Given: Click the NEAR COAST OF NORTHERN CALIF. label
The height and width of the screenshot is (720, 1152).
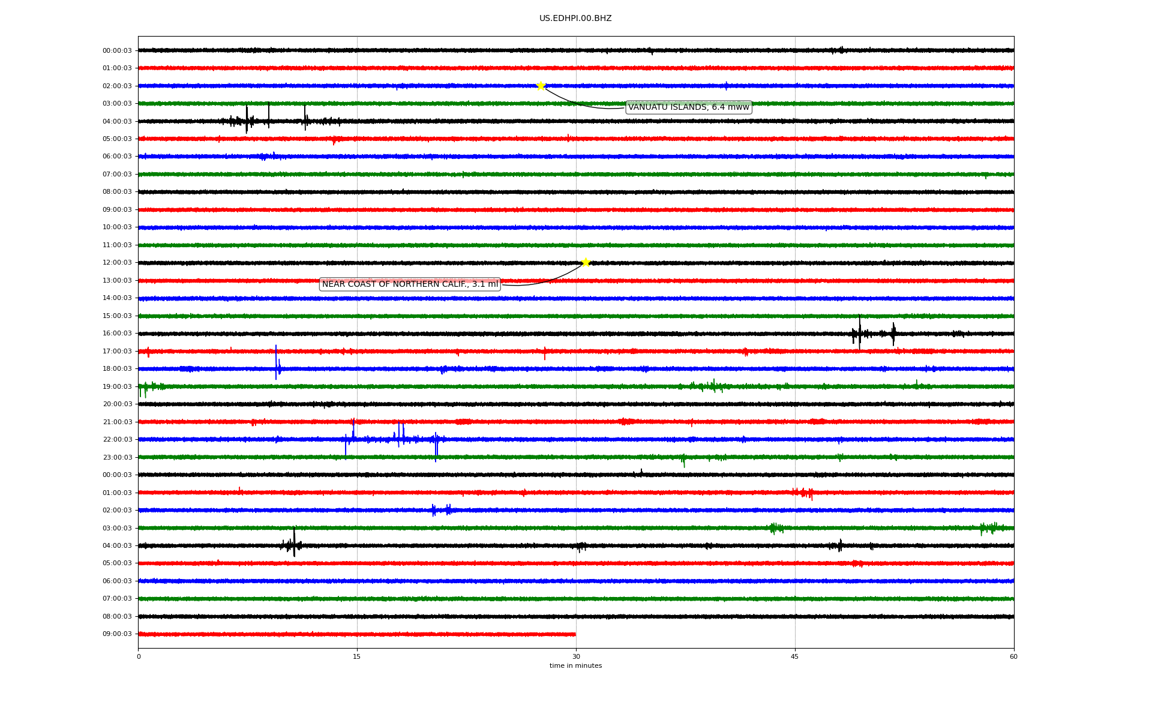Looking at the screenshot, I should pos(410,284).
